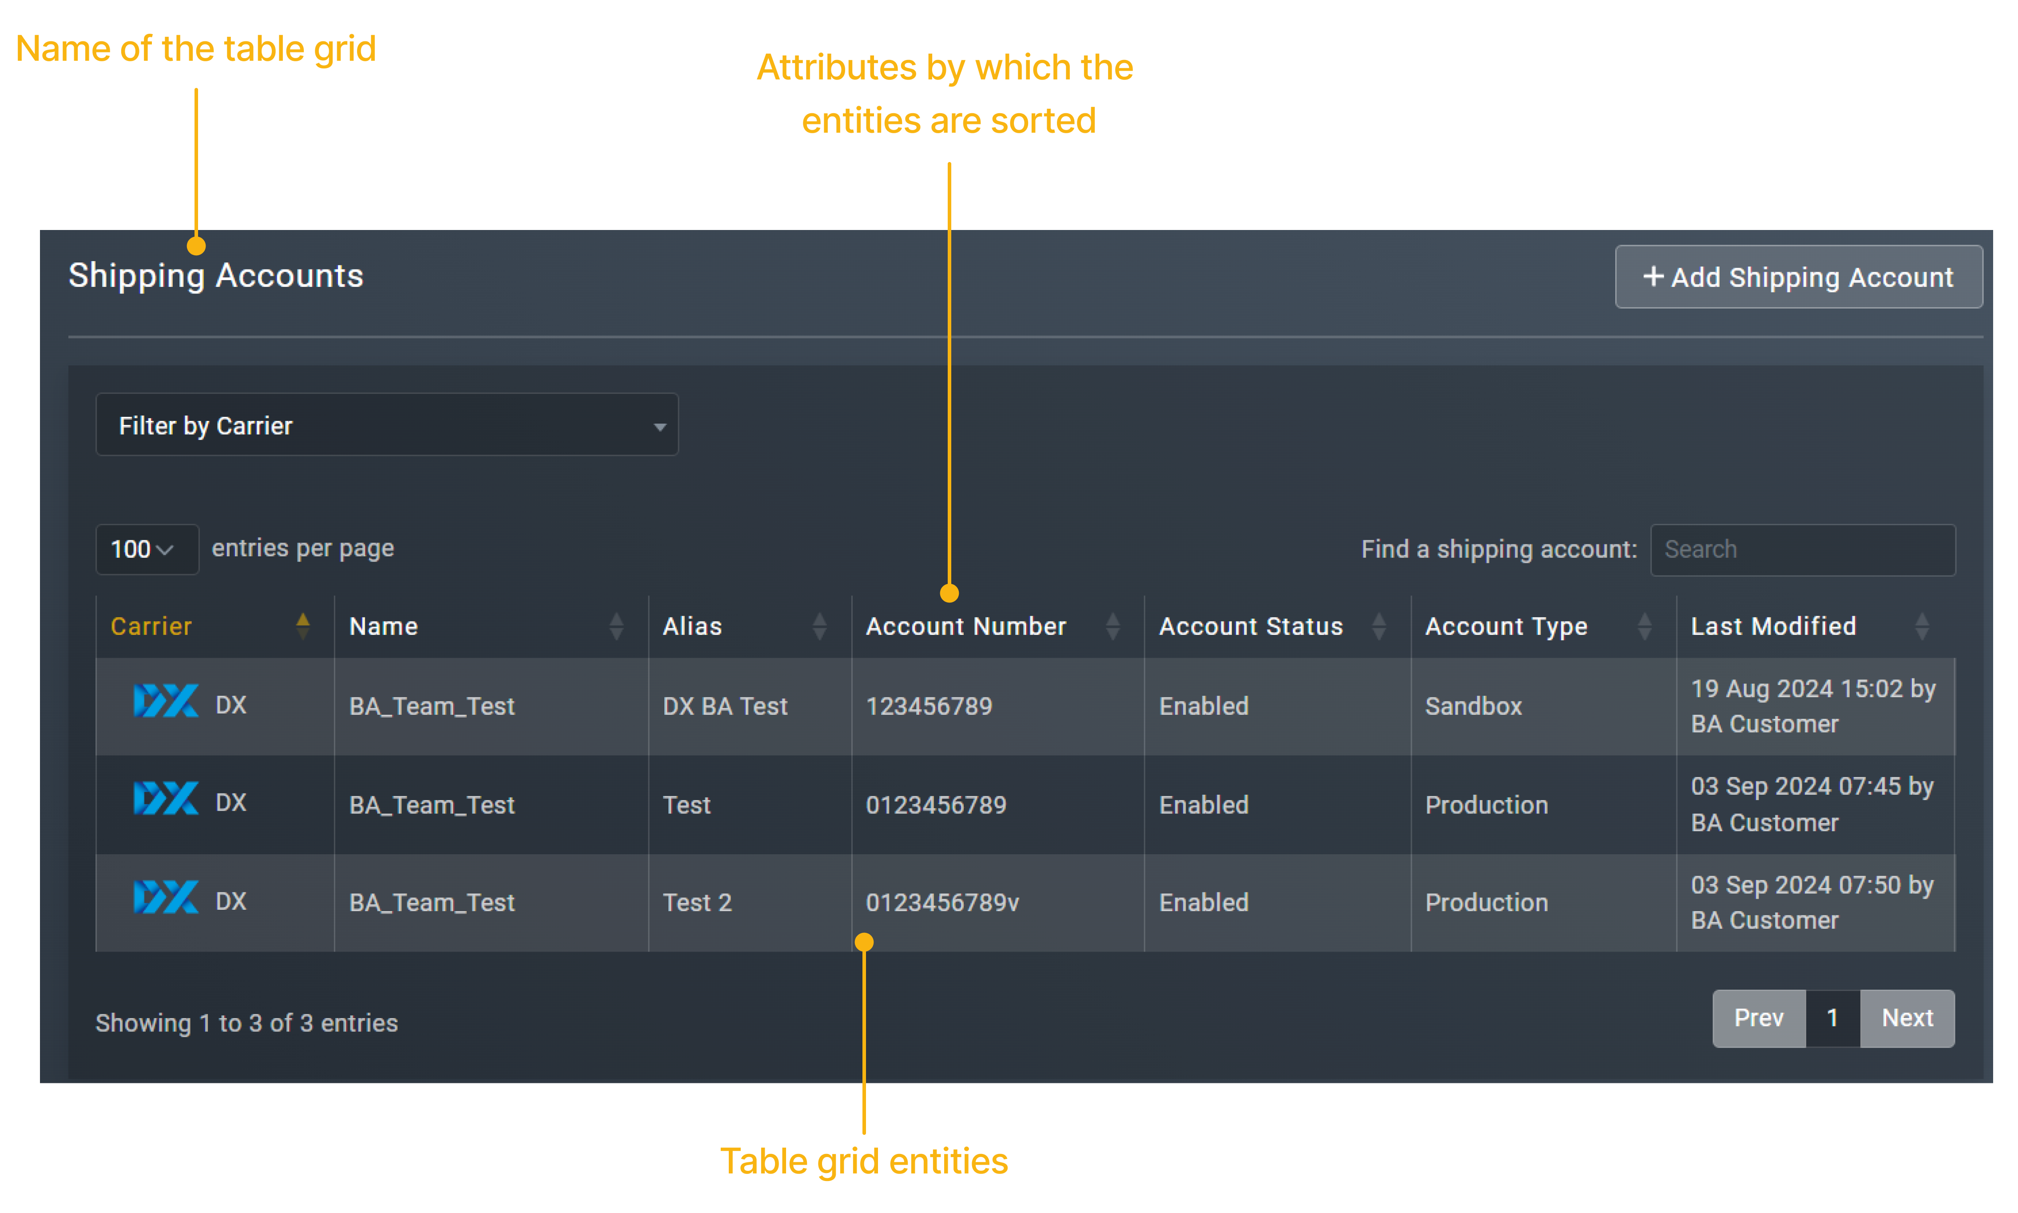The height and width of the screenshot is (1213, 2018).
Task: Go to the Prev page
Action: (x=1758, y=1018)
